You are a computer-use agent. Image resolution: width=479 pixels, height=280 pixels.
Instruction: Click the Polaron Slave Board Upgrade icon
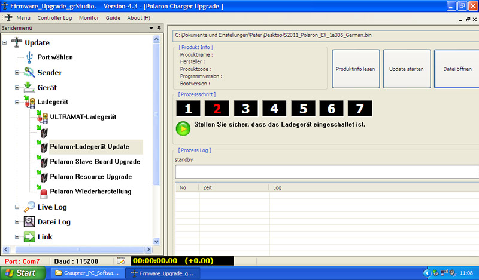point(43,161)
